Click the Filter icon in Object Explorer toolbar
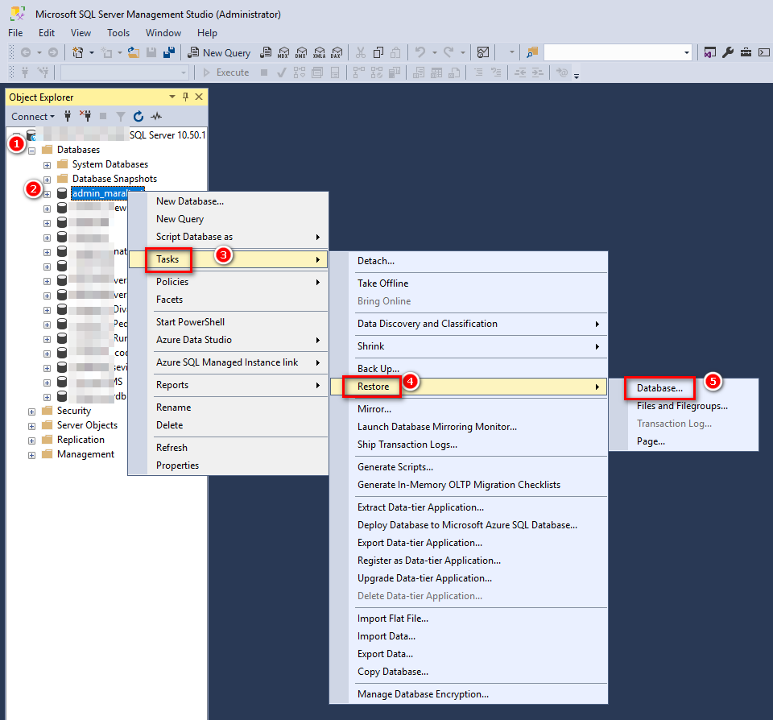 tap(119, 116)
